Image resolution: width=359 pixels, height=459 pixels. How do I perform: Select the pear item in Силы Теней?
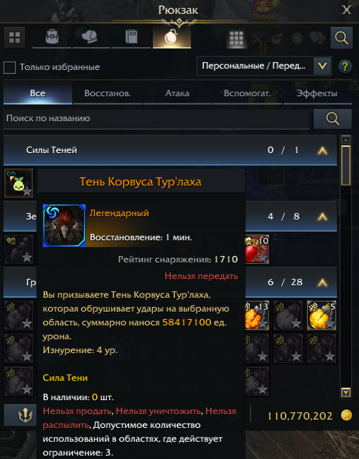click(19, 183)
